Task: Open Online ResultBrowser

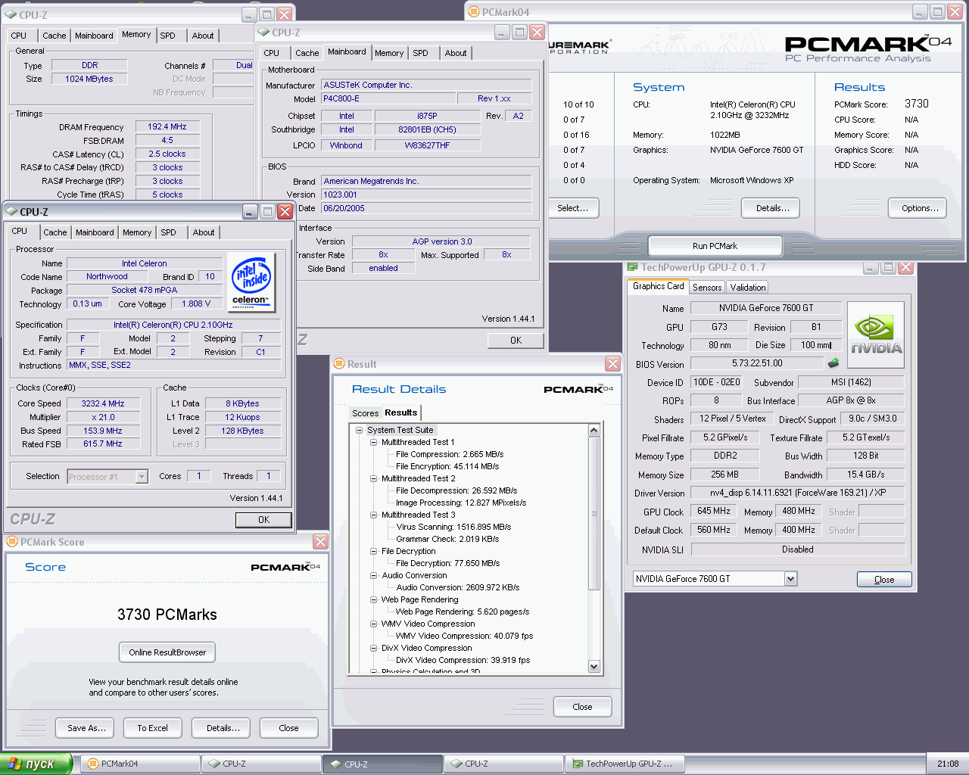Action: coord(167,652)
